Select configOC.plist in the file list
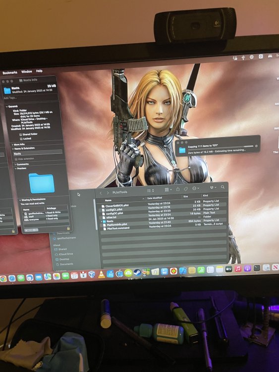Image resolution: width=279 pixels, height=372 pixels. click(x=114, y=213)
